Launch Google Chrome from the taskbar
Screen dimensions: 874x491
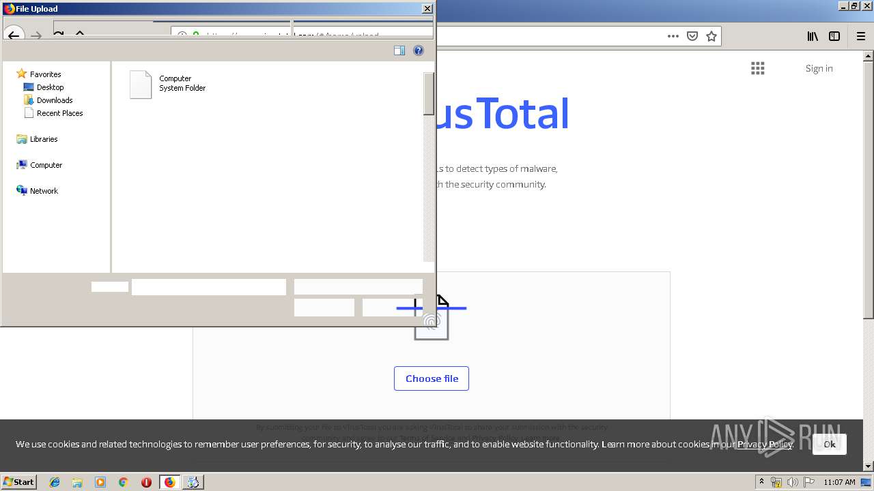point(124,482)
